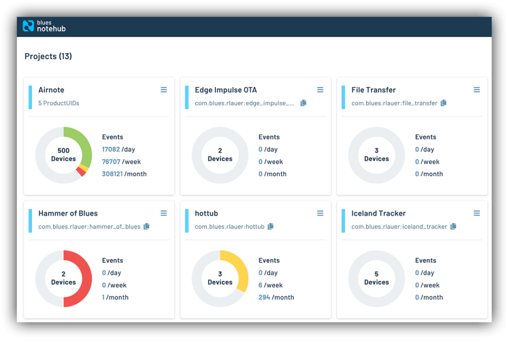
Task: Copy the File Transfer ProductUID
Action: coord(444,103)
